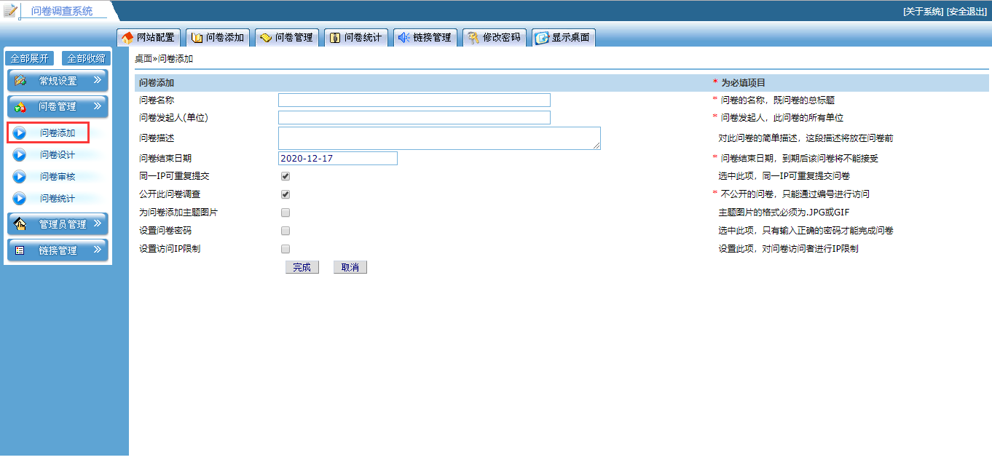992x476 pixels.
Task: Click the icon on the 问卷统计 tab
Action: tap(334, 38)
